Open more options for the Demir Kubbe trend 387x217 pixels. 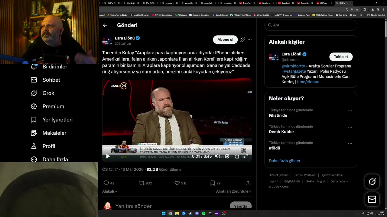[x=350, y=127]
